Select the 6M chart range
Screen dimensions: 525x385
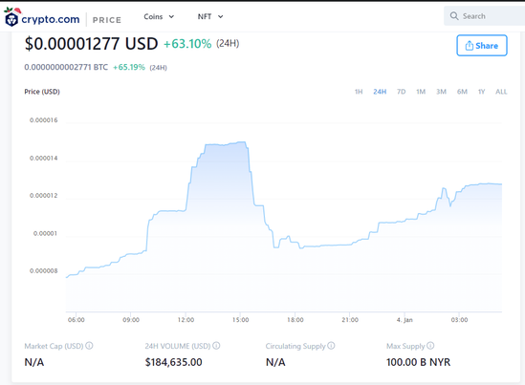click(x=462, y=92)
